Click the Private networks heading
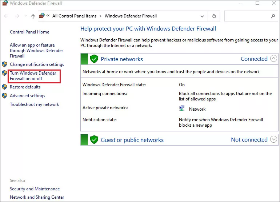The height and width of the screenshot is (202, 280). 122,59
